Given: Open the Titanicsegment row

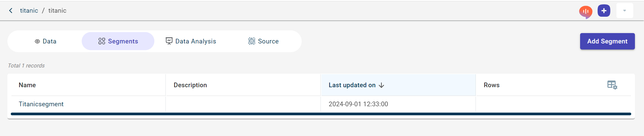Looking at the screenshot, I should (41, 104).
